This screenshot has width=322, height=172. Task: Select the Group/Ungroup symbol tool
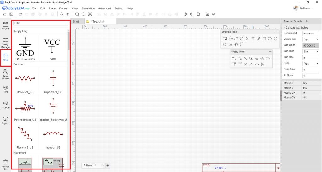262,64
